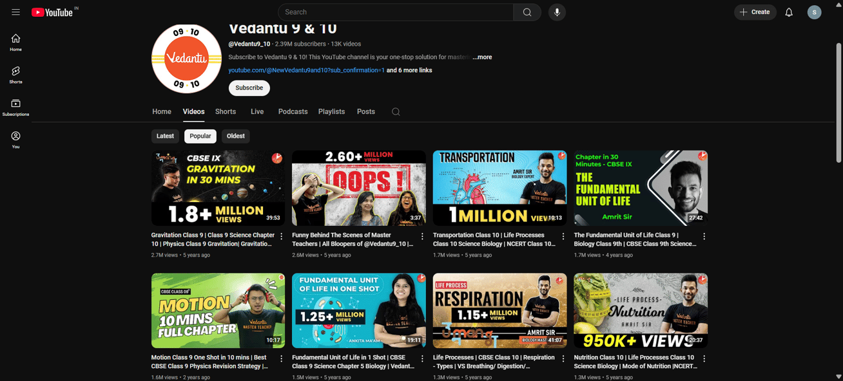
Task: Switch to the Playlists tab
Action: coord(331,111)
